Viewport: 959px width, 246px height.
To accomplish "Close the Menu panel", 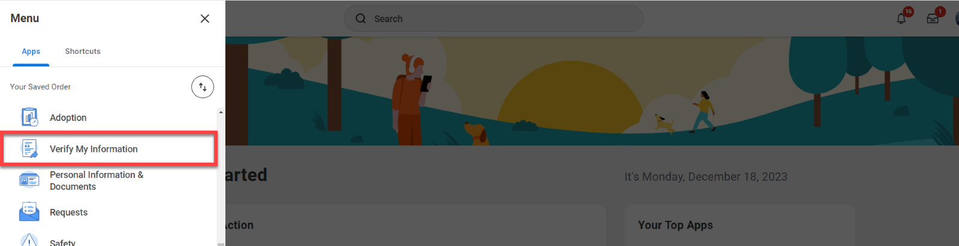I will click(205, 19).
